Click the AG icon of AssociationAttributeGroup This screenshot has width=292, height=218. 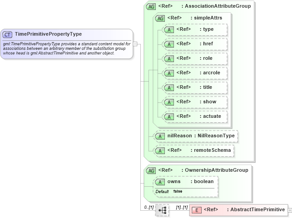coord(151,7)
